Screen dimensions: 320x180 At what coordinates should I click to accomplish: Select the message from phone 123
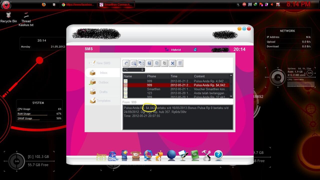(x=176, y=93)
